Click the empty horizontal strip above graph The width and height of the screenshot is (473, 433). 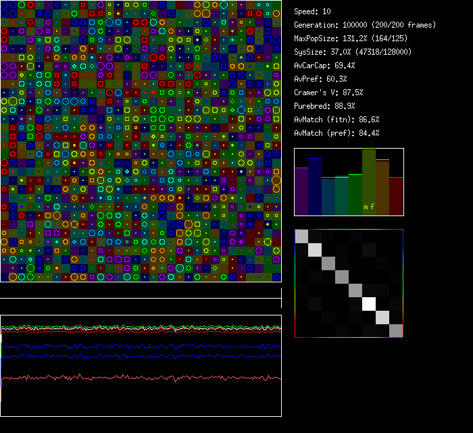[x=141, y=290]
